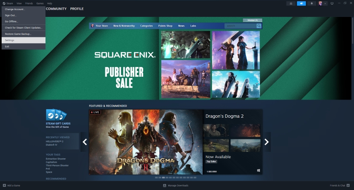The width and height of the screenshot is (354, 190).
Task: Expand the account dropdown arrow beside avatar
Action: tap(325, 3)
